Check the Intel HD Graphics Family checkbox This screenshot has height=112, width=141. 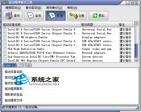tap(5, 37)
